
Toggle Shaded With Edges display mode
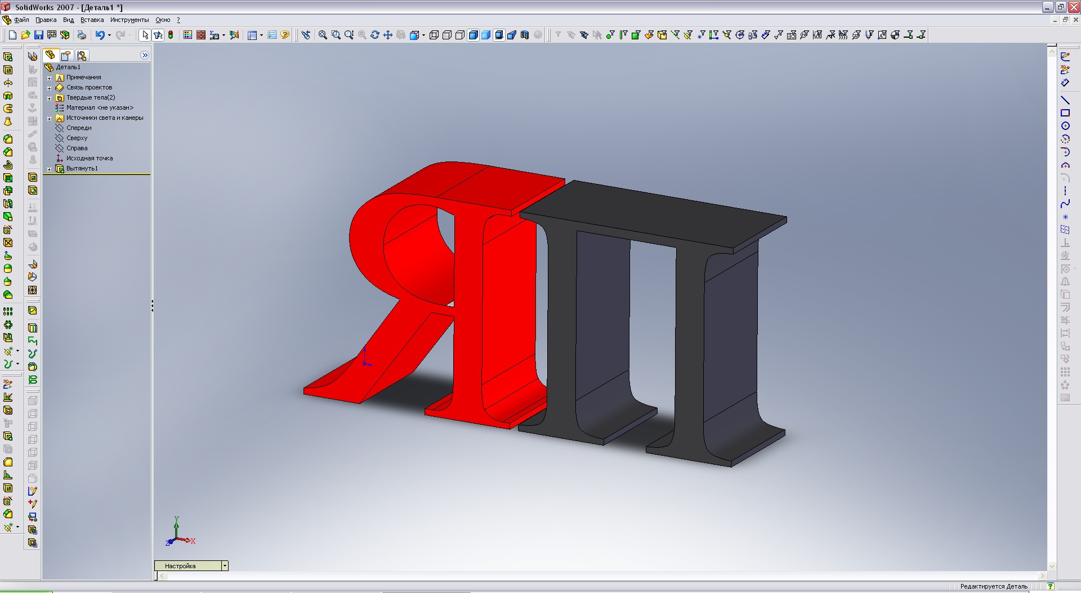473,35
